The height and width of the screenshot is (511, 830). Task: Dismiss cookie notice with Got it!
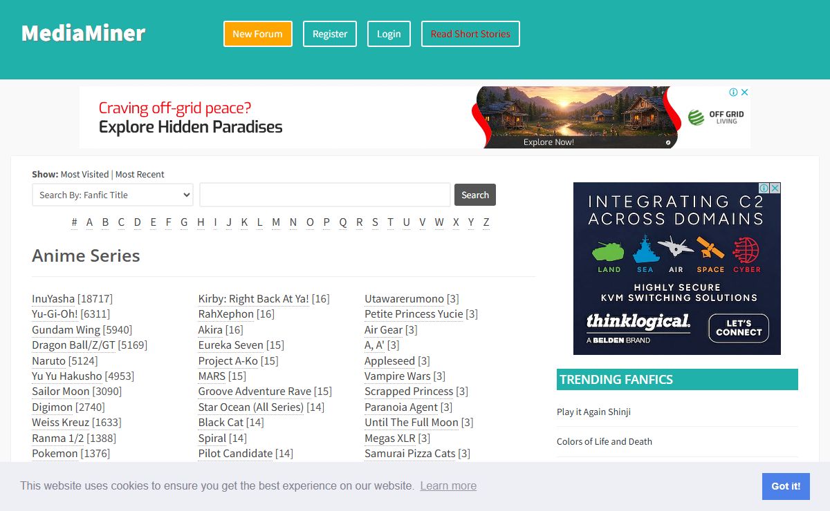(x=786, y=486)
